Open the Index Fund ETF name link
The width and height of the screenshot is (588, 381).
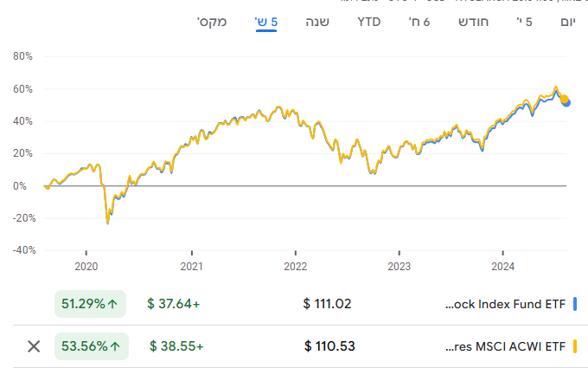click(505, 304)
